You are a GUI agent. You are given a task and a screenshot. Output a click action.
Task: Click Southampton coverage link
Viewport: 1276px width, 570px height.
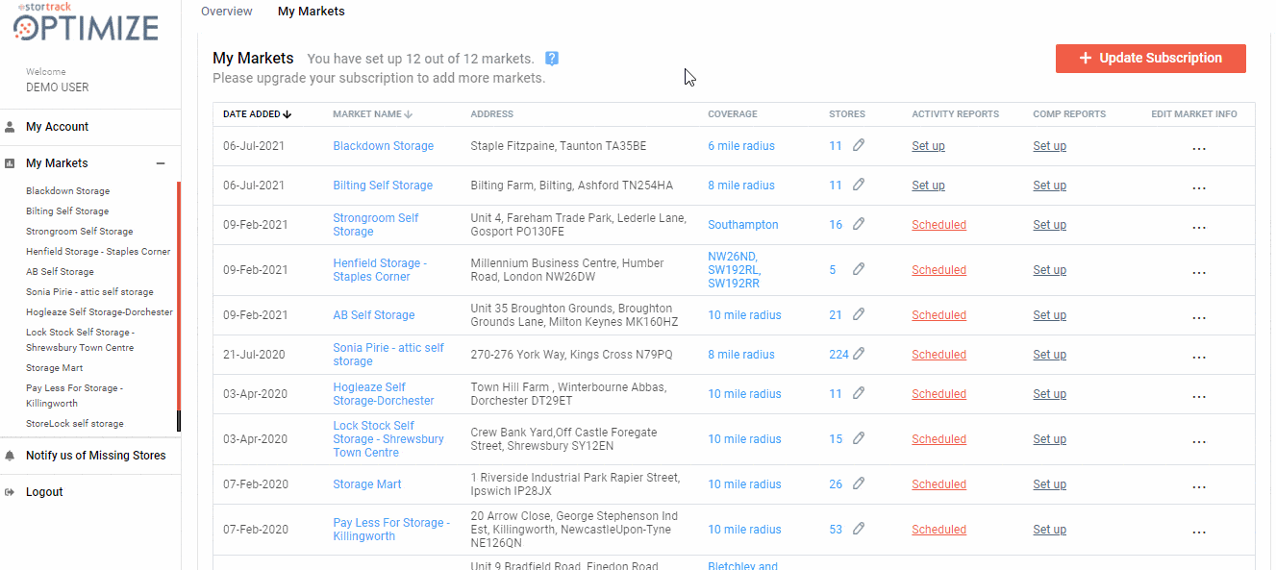coord(743,225)
